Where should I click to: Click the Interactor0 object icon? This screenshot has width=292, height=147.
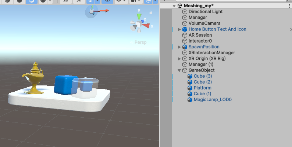pos(185,41)
